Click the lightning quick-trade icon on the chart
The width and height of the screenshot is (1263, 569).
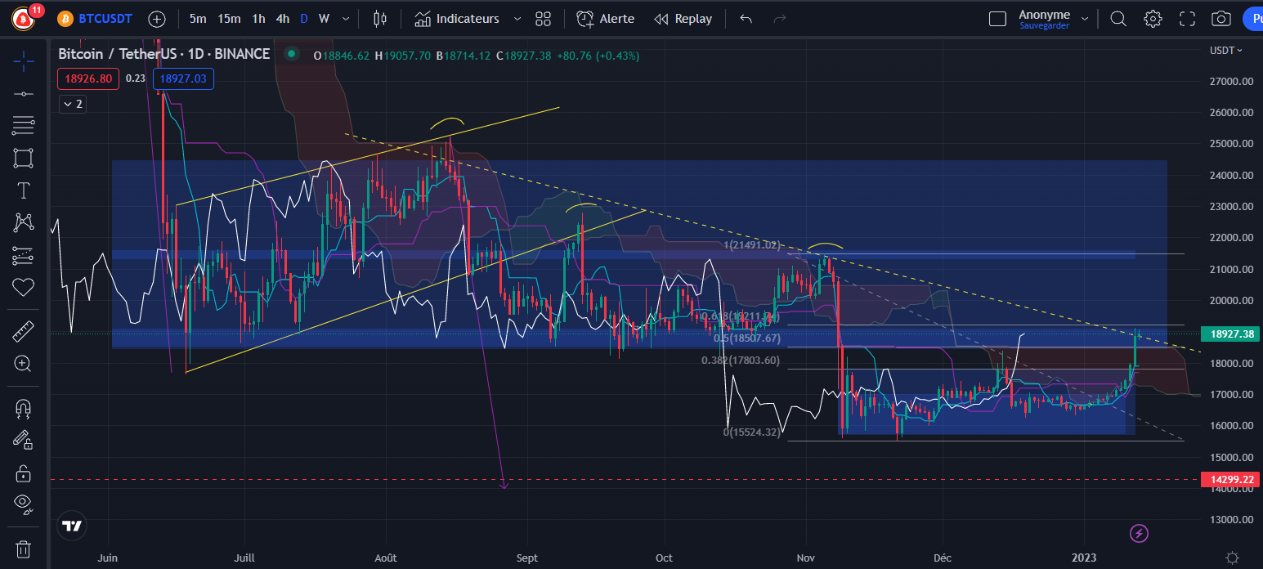coord(1139,533)
